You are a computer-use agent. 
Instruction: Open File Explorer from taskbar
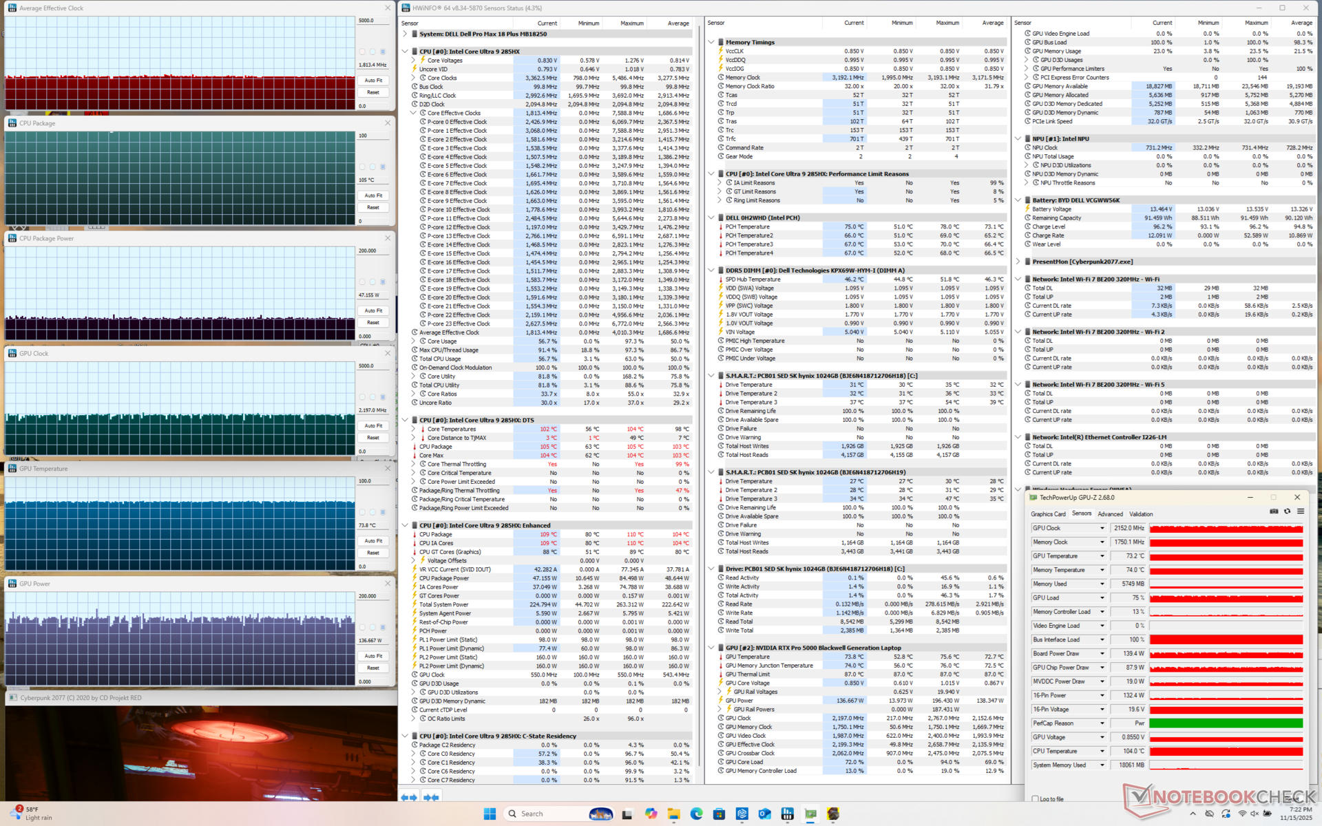[x=673, y=814]
